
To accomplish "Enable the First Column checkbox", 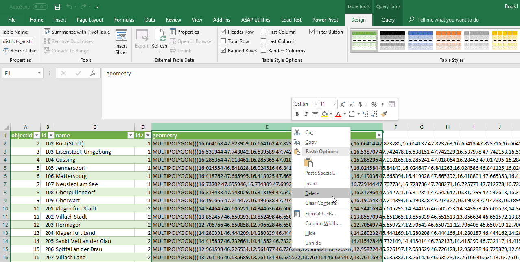I will tap(264, 32).
